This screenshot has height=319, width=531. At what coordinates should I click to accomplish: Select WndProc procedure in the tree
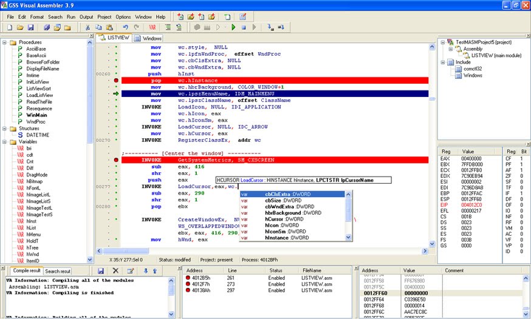[x=36, y=122]
